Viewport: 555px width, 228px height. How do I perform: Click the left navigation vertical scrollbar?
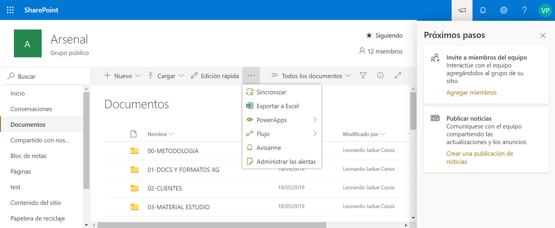click(x=86, y=141)
